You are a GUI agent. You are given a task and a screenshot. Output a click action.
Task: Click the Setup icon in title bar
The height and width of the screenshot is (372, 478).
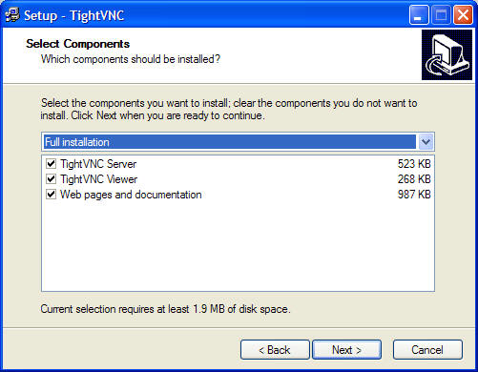coord(12,15)
